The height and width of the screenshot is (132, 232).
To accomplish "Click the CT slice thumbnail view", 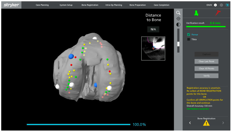I will point(153,49).
